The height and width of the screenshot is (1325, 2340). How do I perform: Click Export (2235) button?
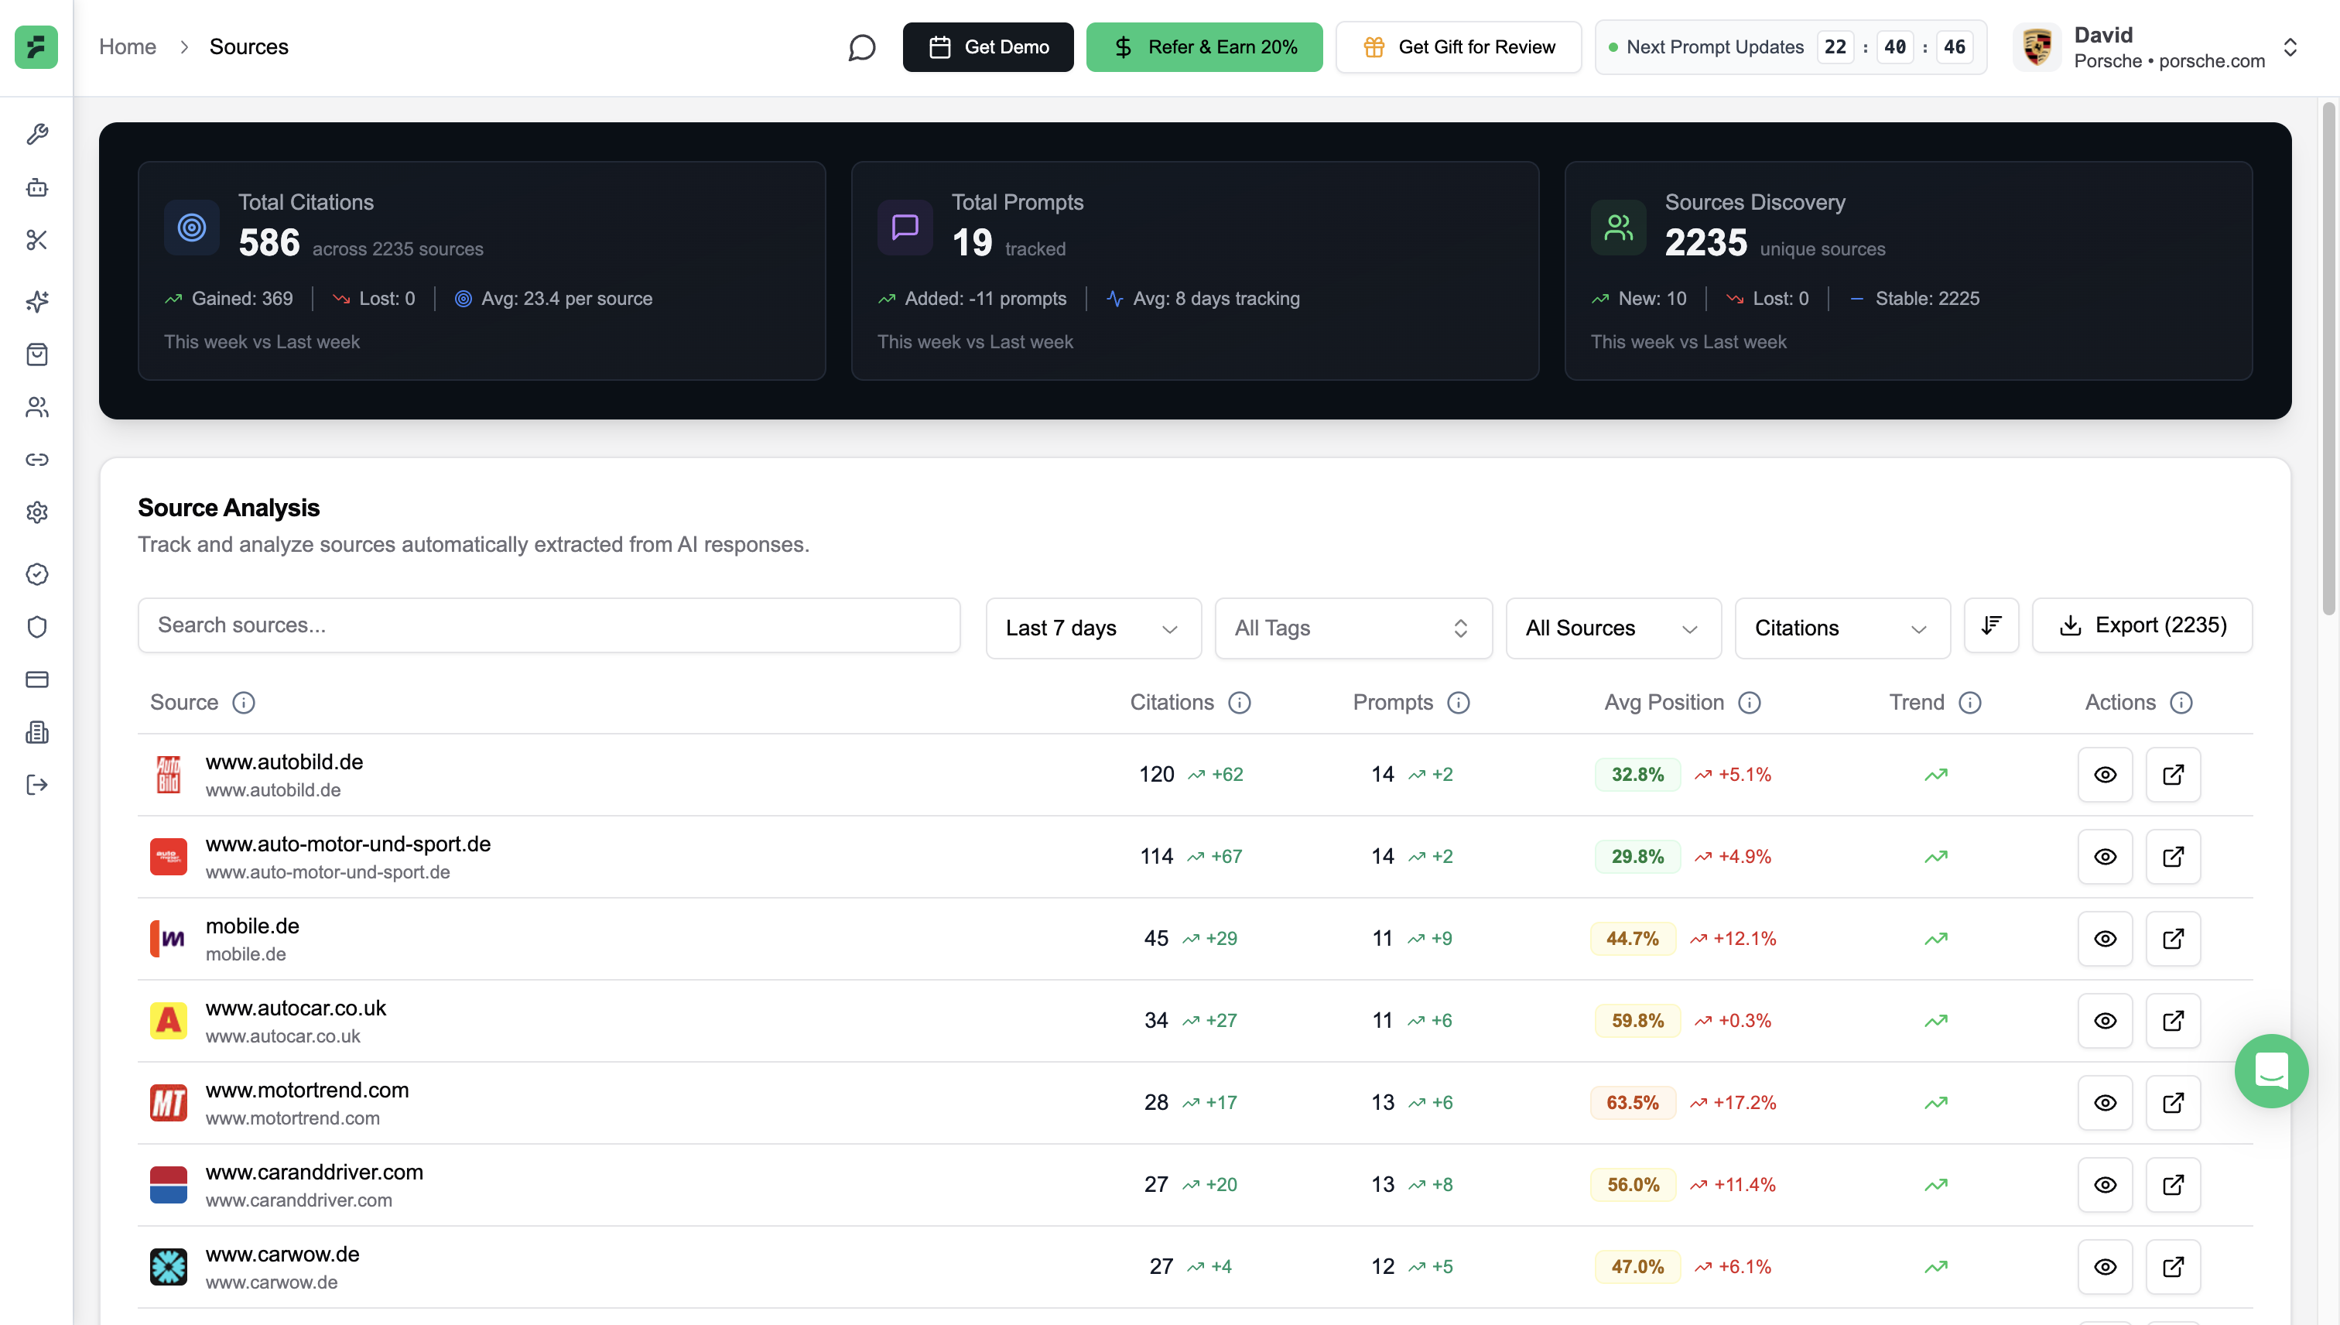pyautogui.click(x=2141, y=625)
